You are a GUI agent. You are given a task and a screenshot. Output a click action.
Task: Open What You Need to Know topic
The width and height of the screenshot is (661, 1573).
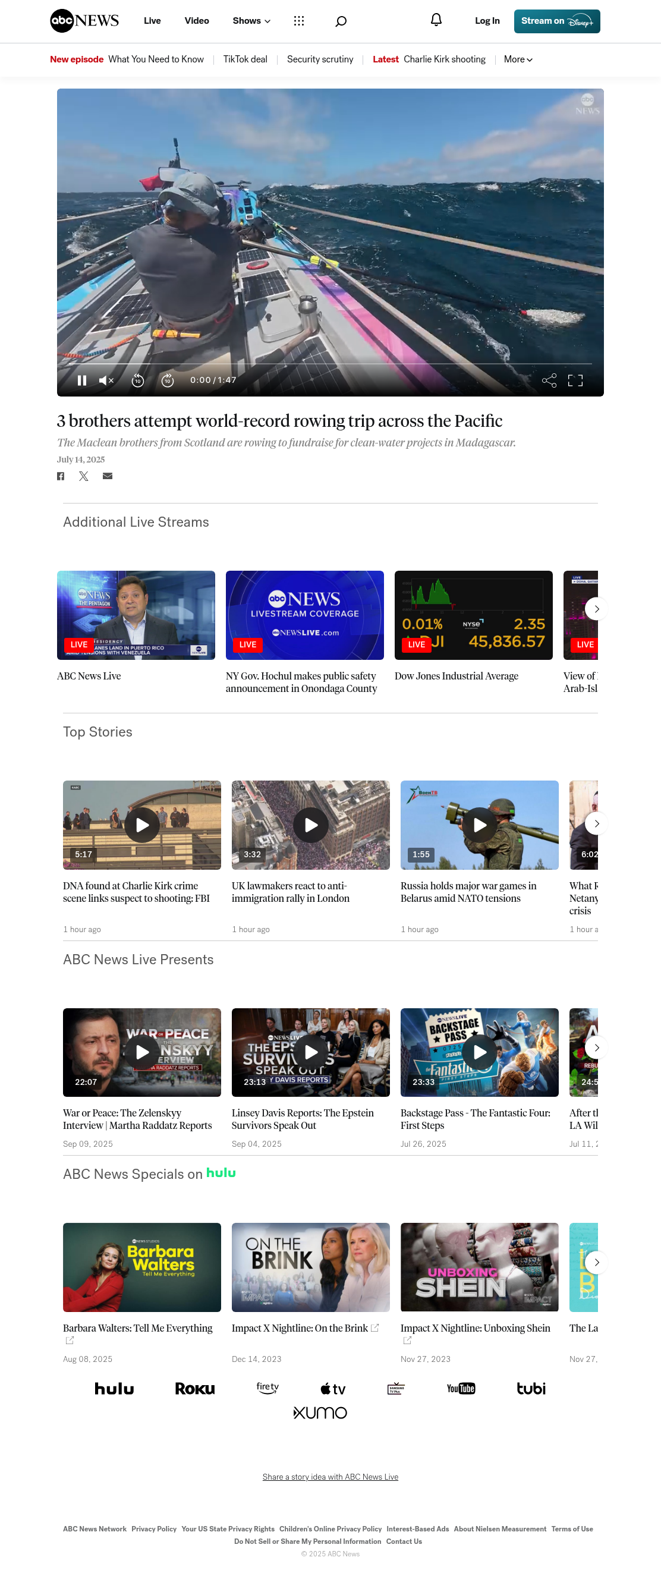(x=156, y=59)
